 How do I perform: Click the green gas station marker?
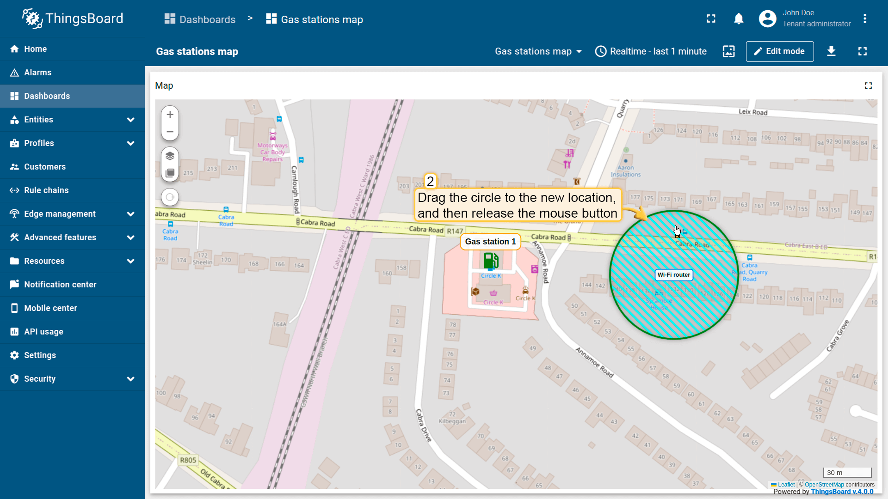(490, 261)
